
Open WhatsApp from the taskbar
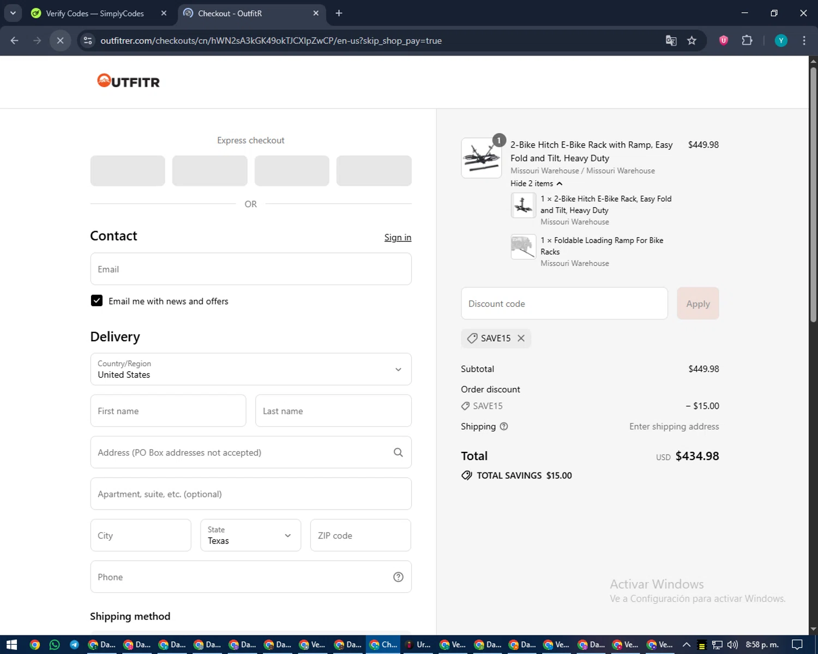[x=55, y=645]
